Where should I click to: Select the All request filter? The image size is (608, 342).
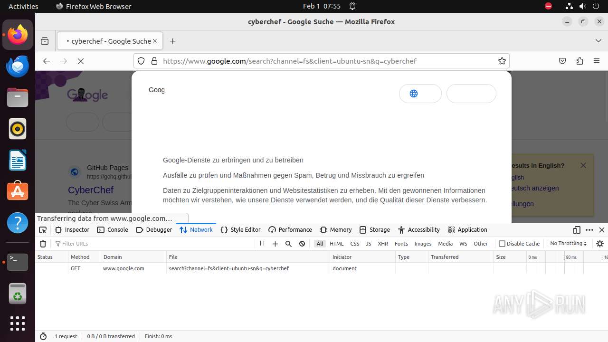320,244
